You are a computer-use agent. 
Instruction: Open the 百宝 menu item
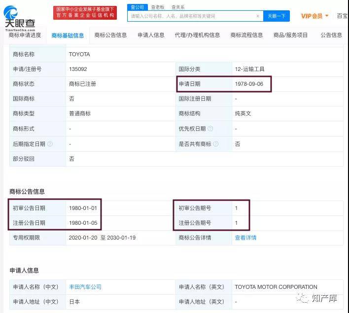tap(342, 16)
